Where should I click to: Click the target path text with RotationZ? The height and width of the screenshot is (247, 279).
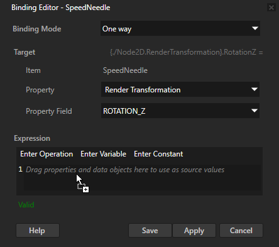[x=187, y=52]
